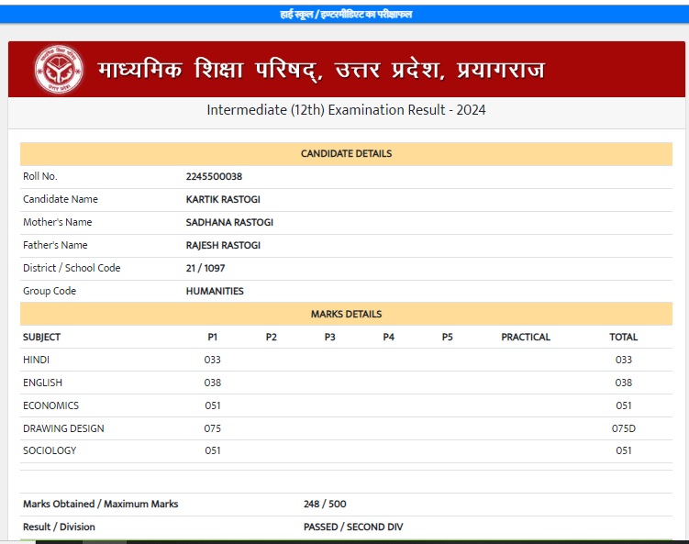Select SOCIOLOGY total marks 051

624,450
